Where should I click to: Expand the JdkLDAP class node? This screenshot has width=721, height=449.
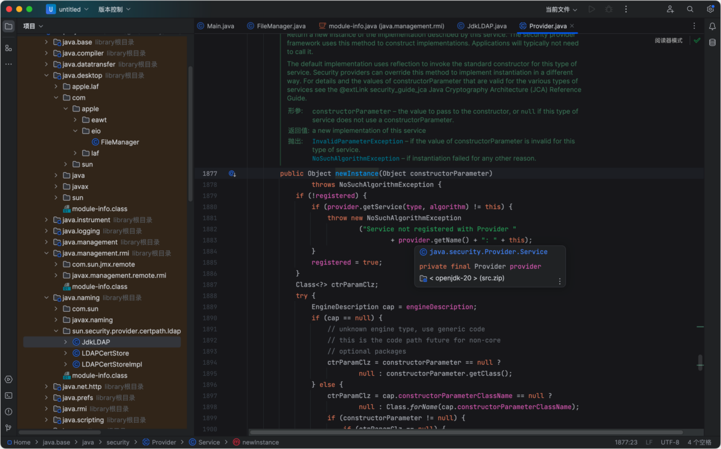[x=66, y=342]
